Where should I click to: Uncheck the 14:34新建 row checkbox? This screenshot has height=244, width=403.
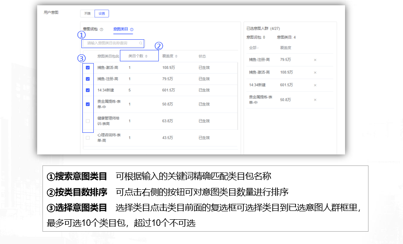tap(88, 90)
